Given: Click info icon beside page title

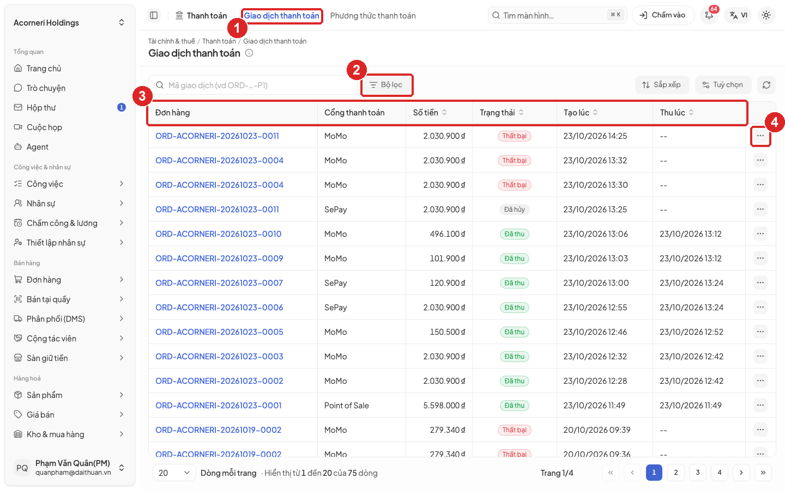Looking at the screenshot, I should point(249,53).
